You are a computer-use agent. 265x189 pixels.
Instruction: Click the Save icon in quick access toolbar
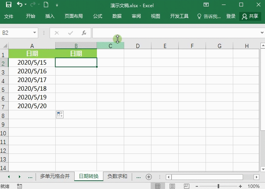pyautogui.click(x=9, y=5)
